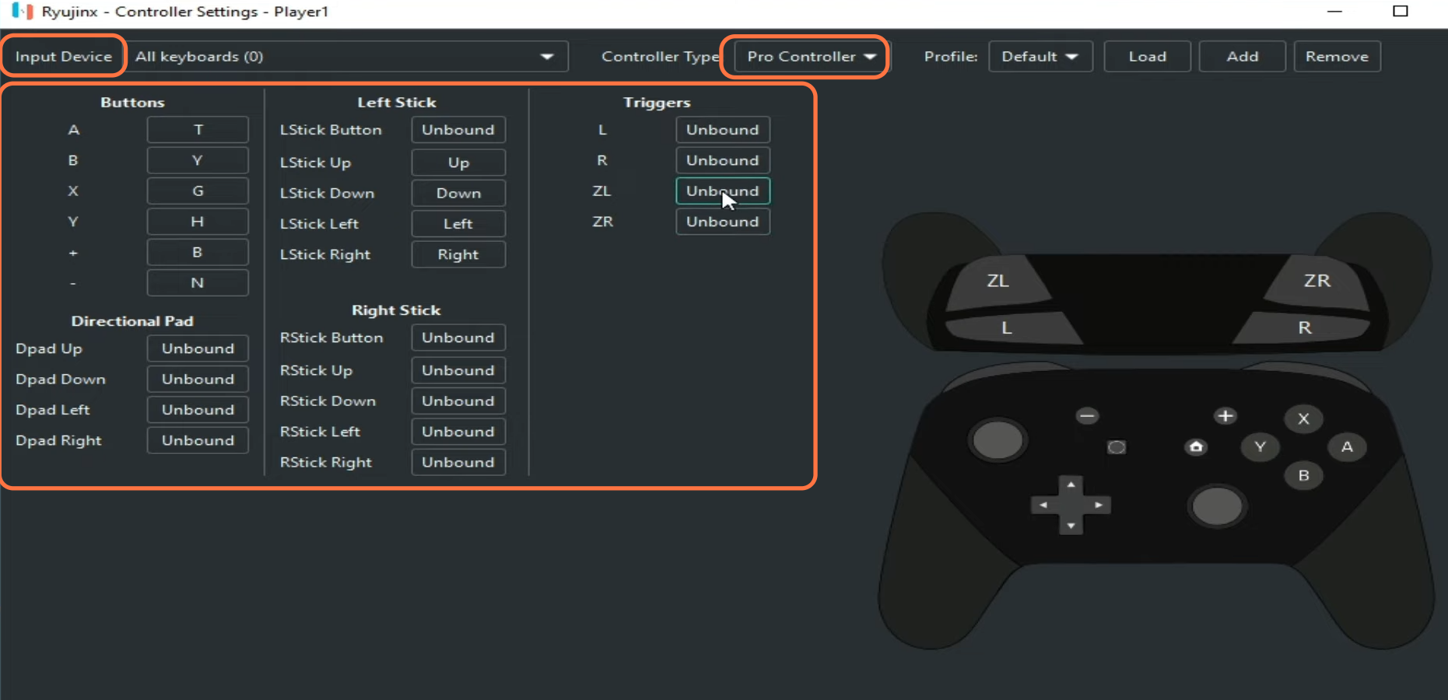The height and width of the screenshot is (700, 1448).
Task: Rebind the A button mapped to T
Action: coord(198,130)
